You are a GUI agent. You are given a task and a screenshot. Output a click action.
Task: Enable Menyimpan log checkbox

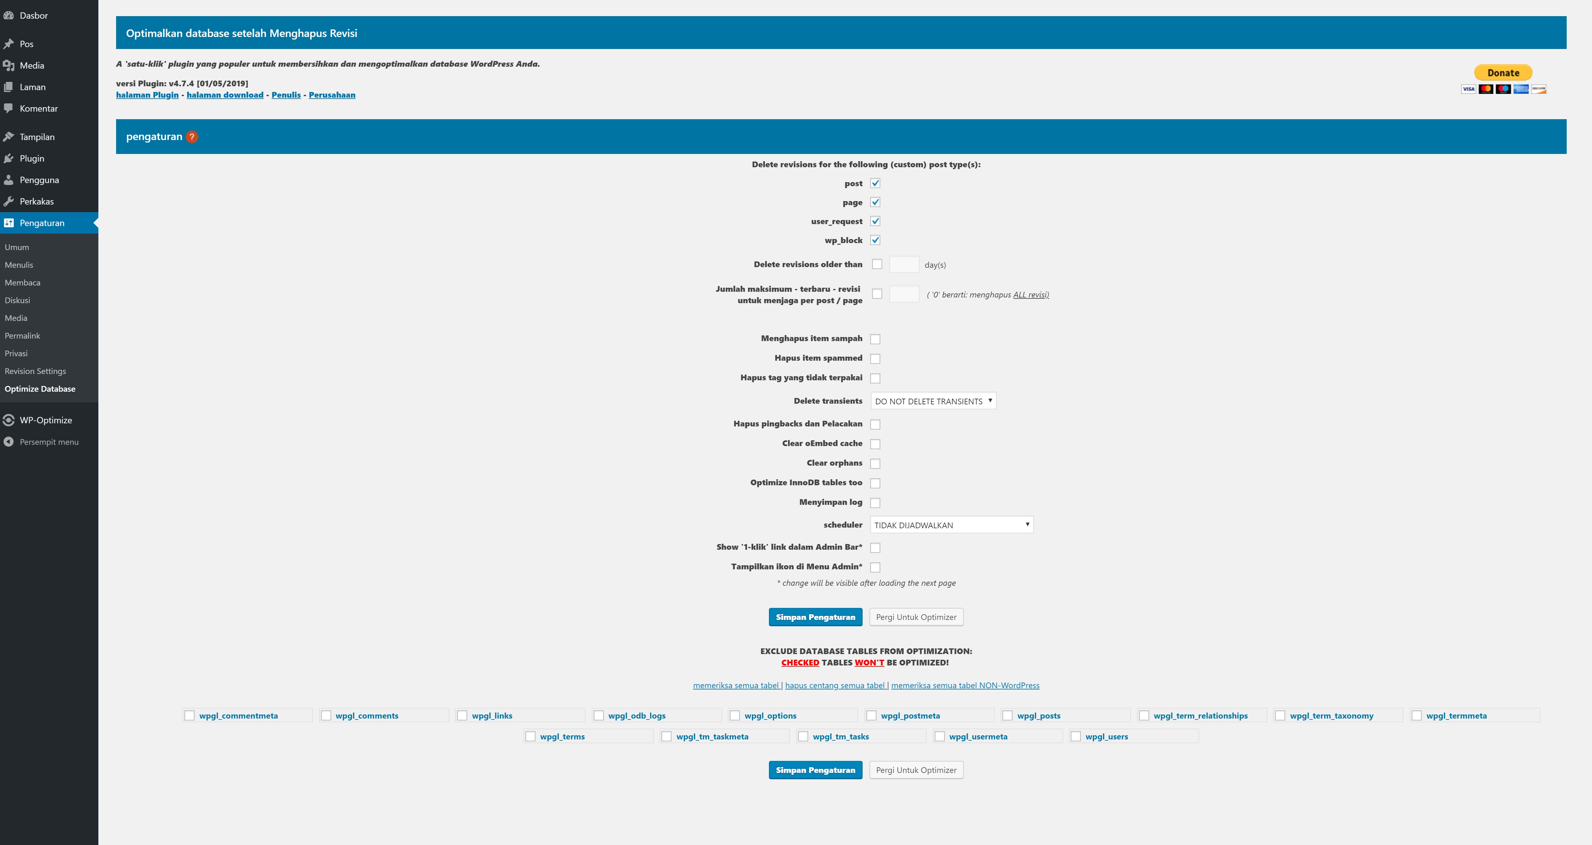click(x=875, y=503)
